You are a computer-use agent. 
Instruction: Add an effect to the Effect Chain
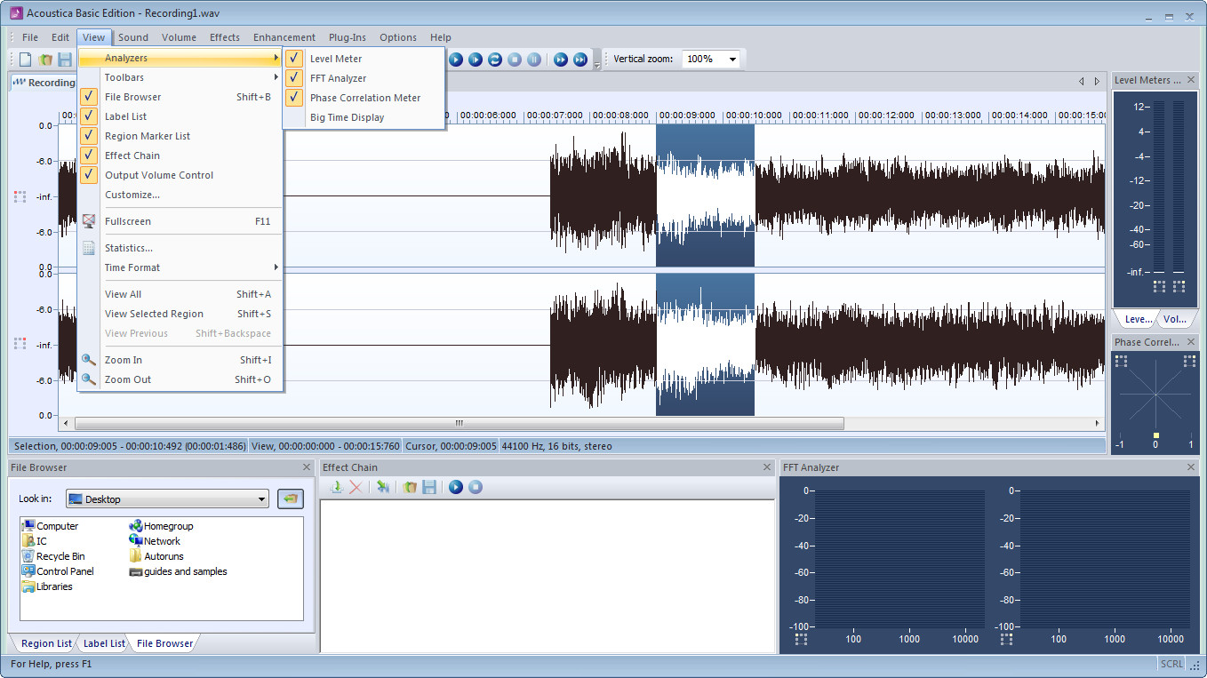tap(336, 487)
